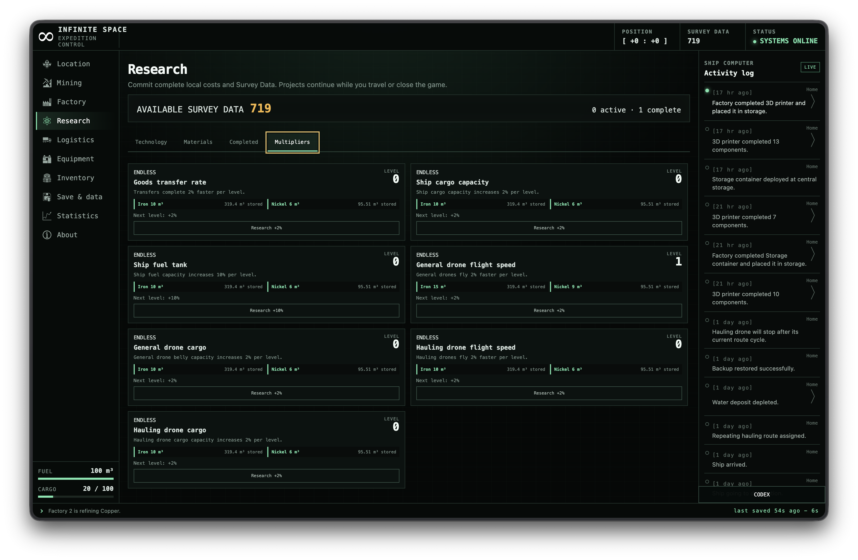Click the Survey Data 719 header readout
Screen dimensions: 858x560
[x=694, y=41]
